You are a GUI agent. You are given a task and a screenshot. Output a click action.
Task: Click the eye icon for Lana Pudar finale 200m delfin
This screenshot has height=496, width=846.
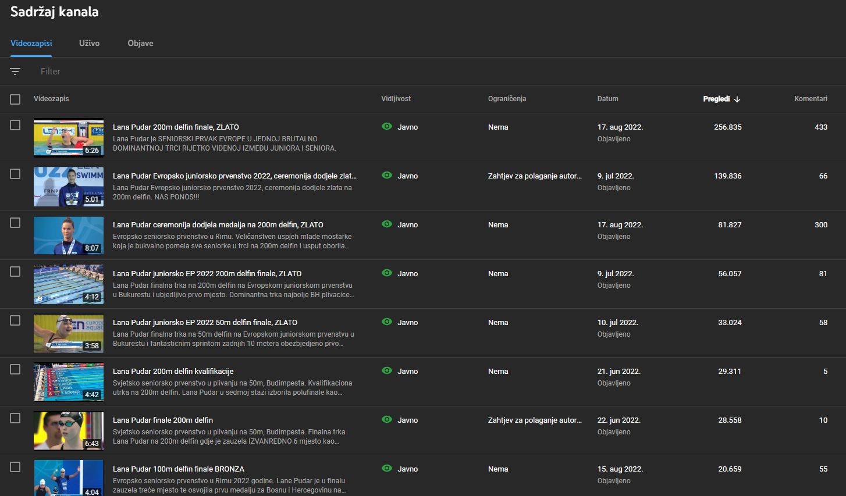(387, 419)
